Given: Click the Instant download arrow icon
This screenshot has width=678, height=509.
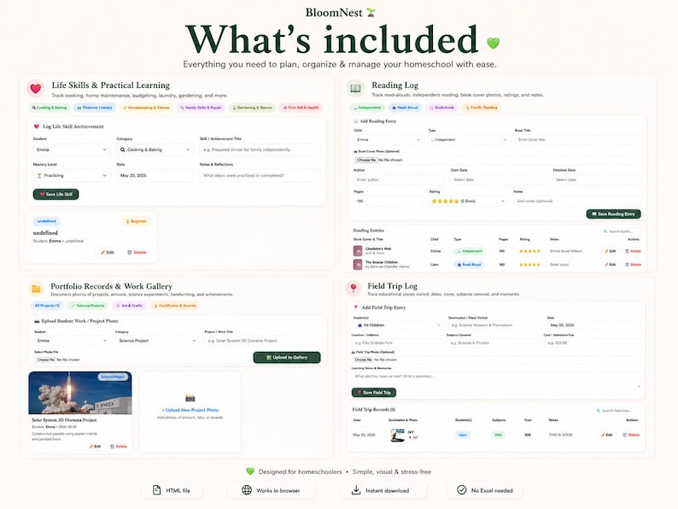Looking at the screenshot, I should click(x=356, y=490).
